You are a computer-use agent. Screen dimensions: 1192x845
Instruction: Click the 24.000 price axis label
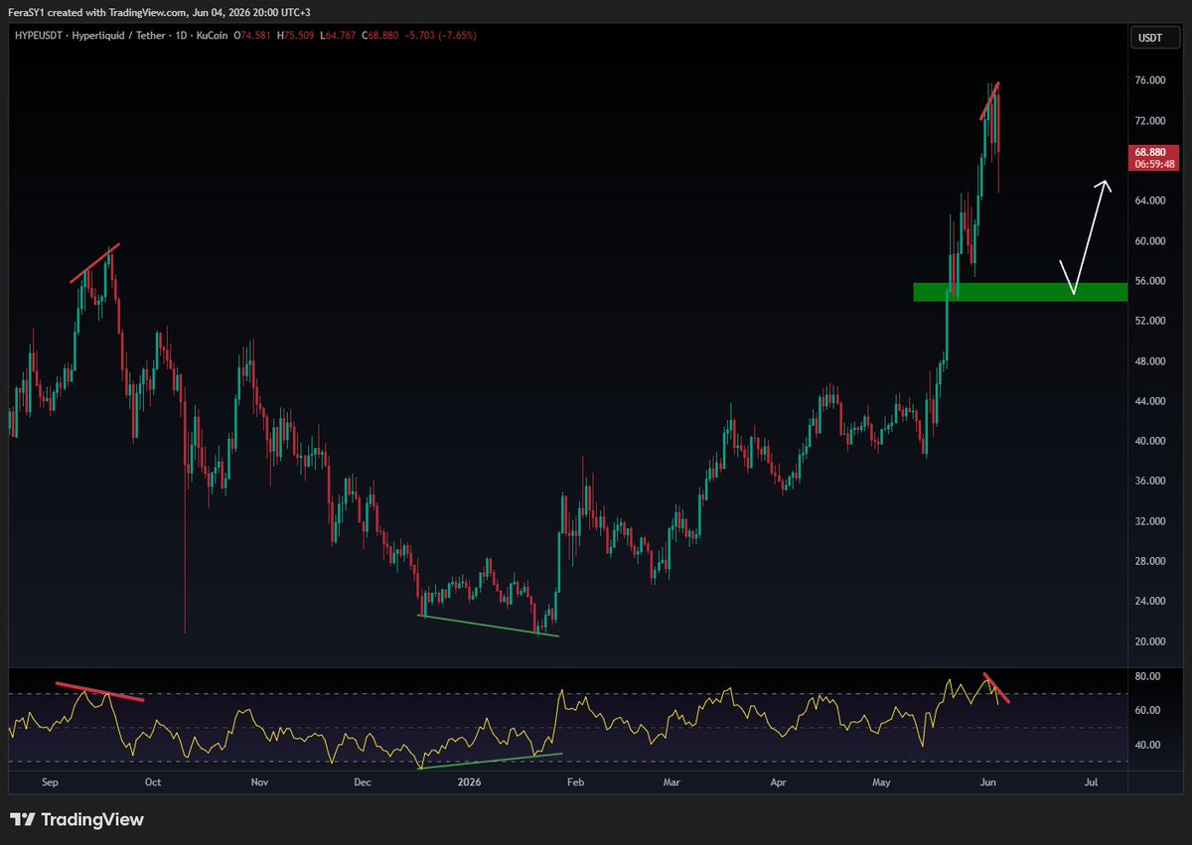1152,602
